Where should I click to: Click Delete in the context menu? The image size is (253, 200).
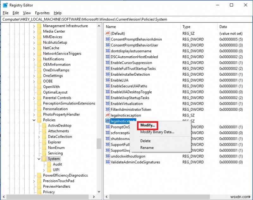coord(145,141)
